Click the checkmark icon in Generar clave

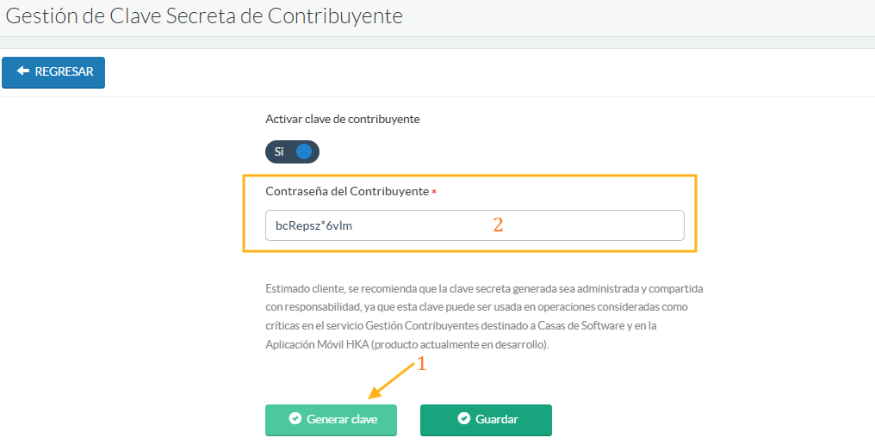coord(295,419)
